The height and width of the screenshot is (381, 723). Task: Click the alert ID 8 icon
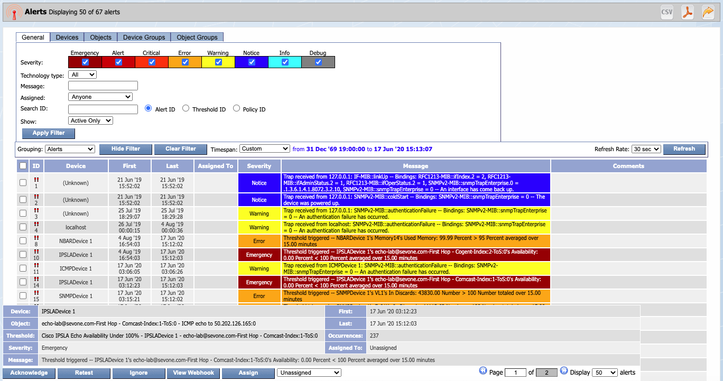(x=36, y=238)
